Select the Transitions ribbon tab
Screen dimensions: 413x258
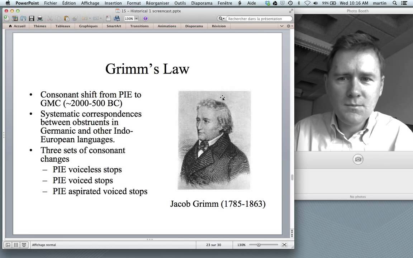click(x=139, y=26)
